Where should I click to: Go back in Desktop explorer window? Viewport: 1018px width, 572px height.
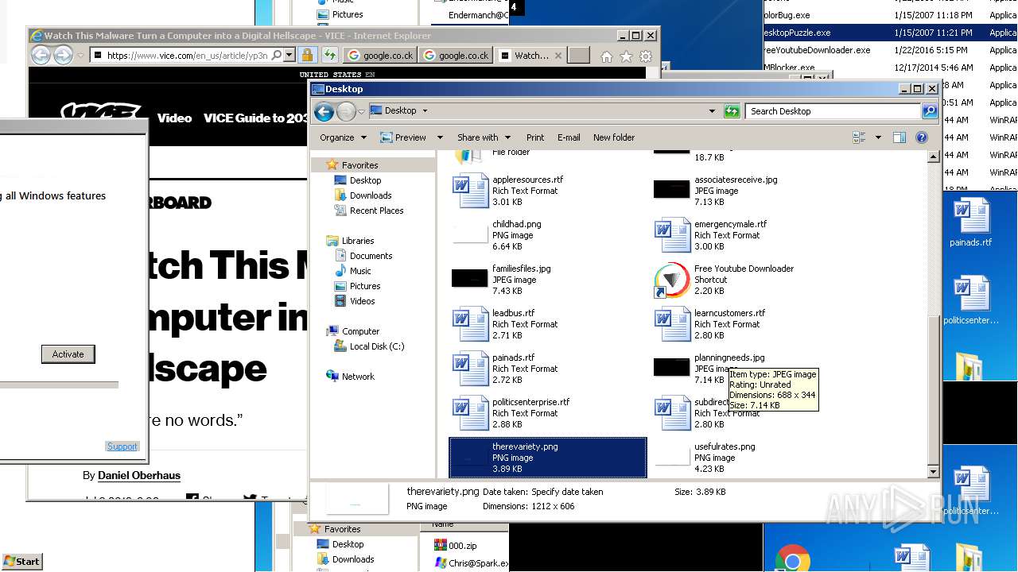[324, 111]
